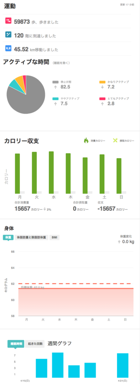Screen dimensions: 140x384
Task: Click the 運動 section heading
Action: coord(10,6)
